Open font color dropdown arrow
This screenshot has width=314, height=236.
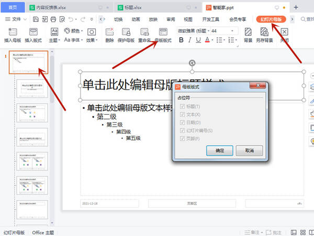[x=212, y=40]
